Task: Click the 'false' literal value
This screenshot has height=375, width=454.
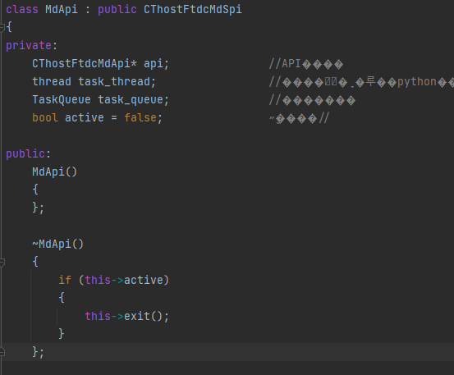Action: [140, 118]
